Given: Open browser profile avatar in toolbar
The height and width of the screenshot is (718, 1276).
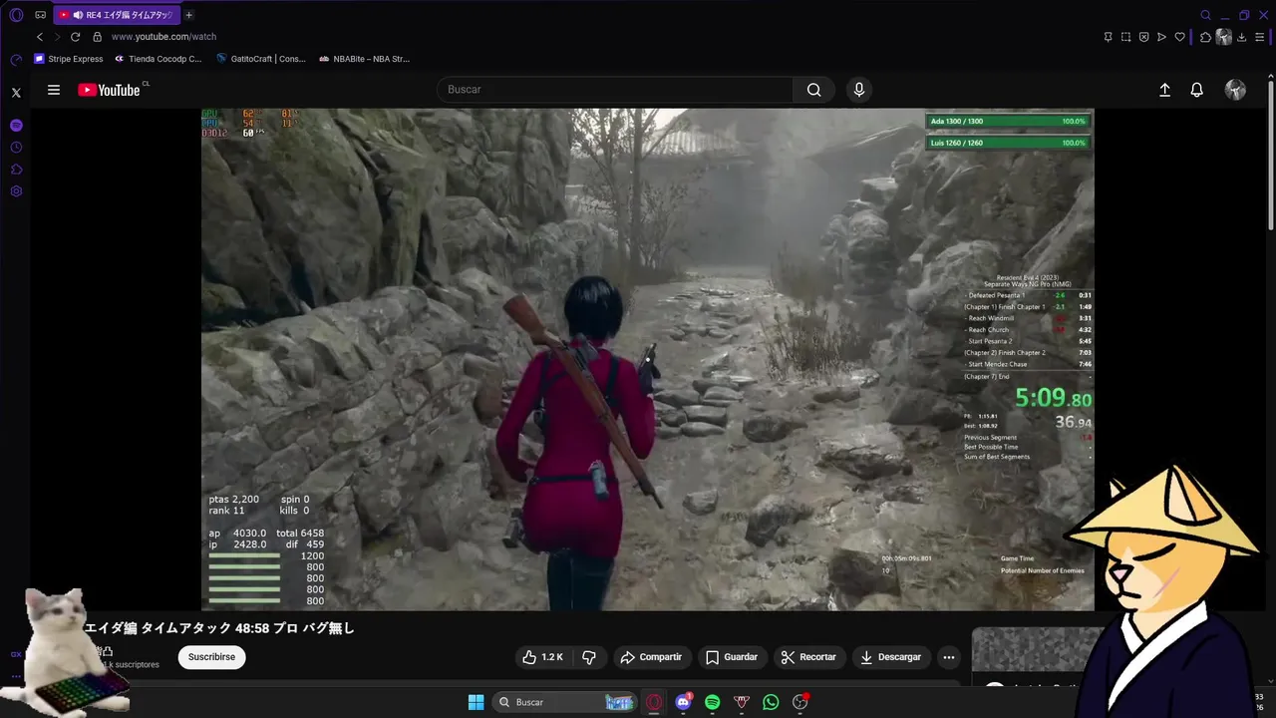Looking at the screenshot, I should coord(1224,37).
